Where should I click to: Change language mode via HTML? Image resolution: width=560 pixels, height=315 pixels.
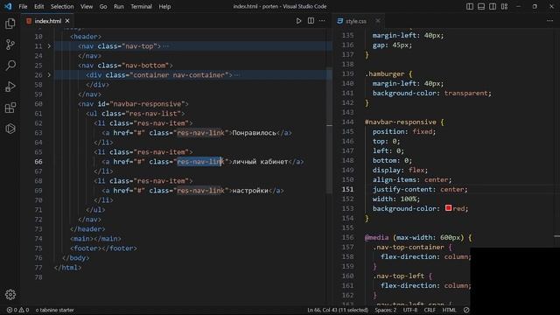pyautogui.click(x=449, y=310)
